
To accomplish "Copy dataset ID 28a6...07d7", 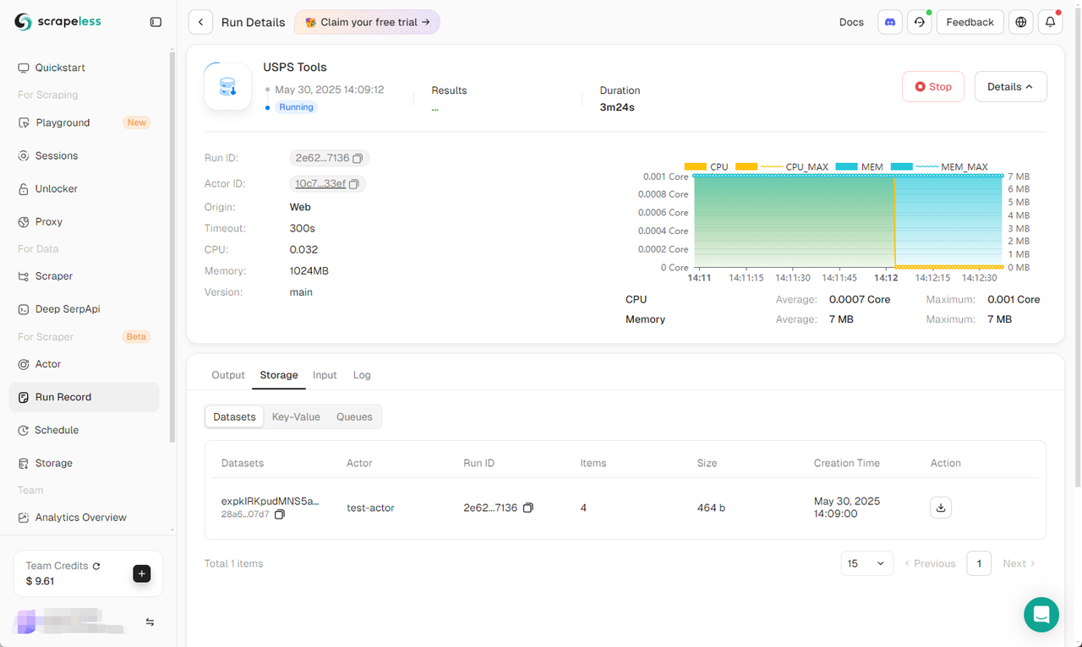I will [x=280, y=514].
